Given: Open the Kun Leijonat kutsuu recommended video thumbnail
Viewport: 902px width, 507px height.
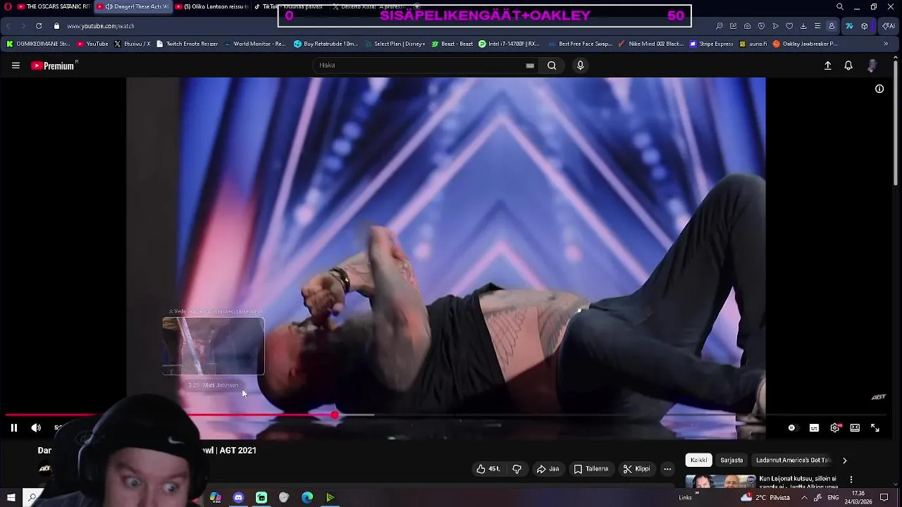Looking at the screenshot, I should (x=720, y=482).
